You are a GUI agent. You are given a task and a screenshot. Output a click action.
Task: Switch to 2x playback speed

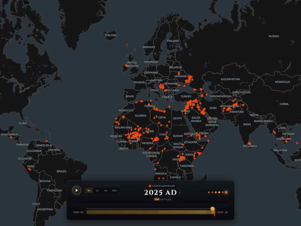[x=98, y=191]
